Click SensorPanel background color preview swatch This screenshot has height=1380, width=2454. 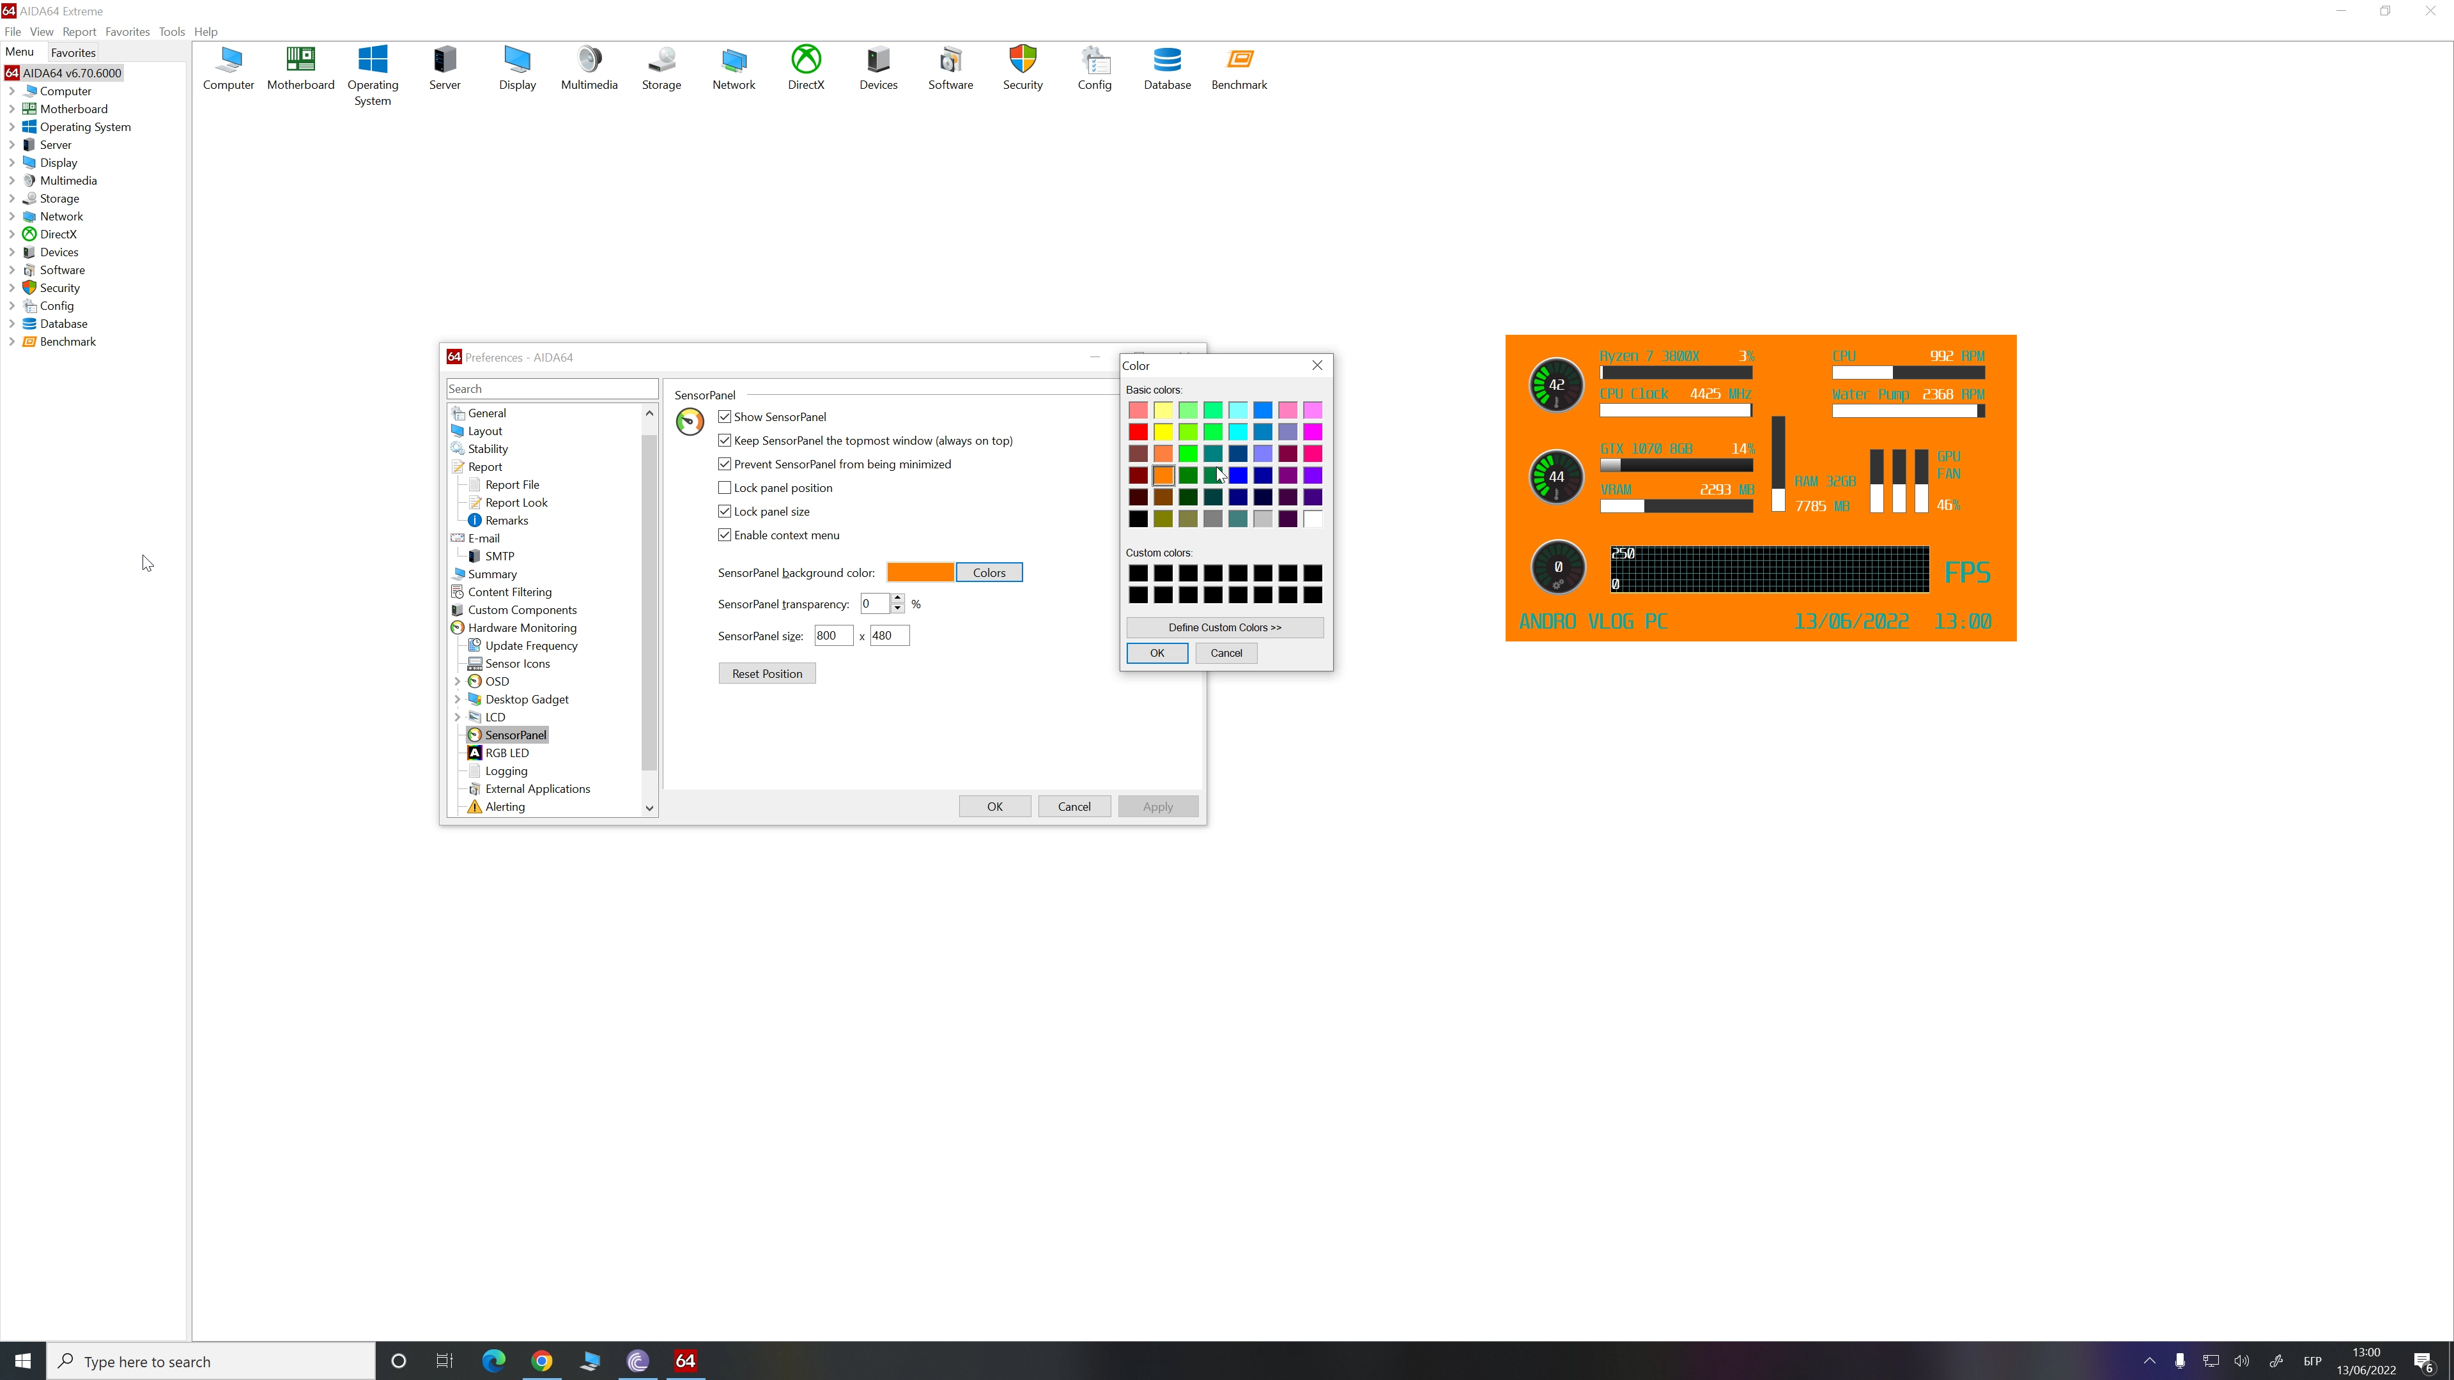point(920,572)
